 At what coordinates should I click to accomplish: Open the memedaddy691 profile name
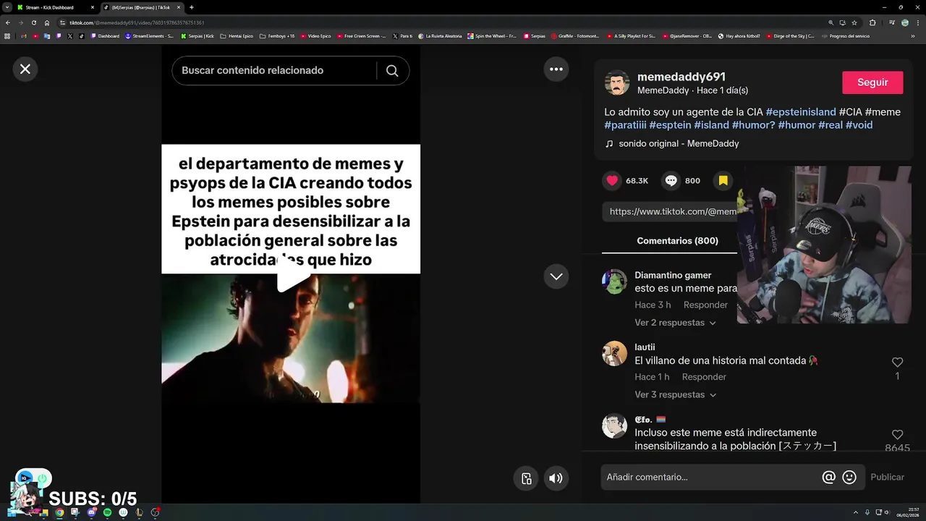tap(681, 77)
